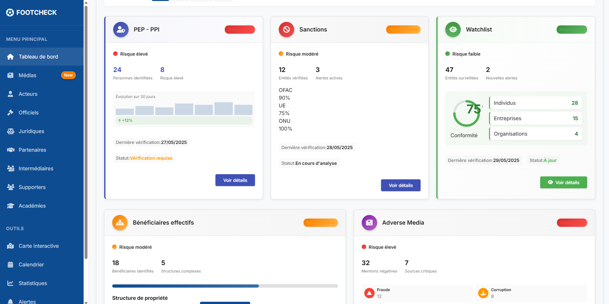
Task: Click the green Watchlist eye icon
Action: point(453,30)
